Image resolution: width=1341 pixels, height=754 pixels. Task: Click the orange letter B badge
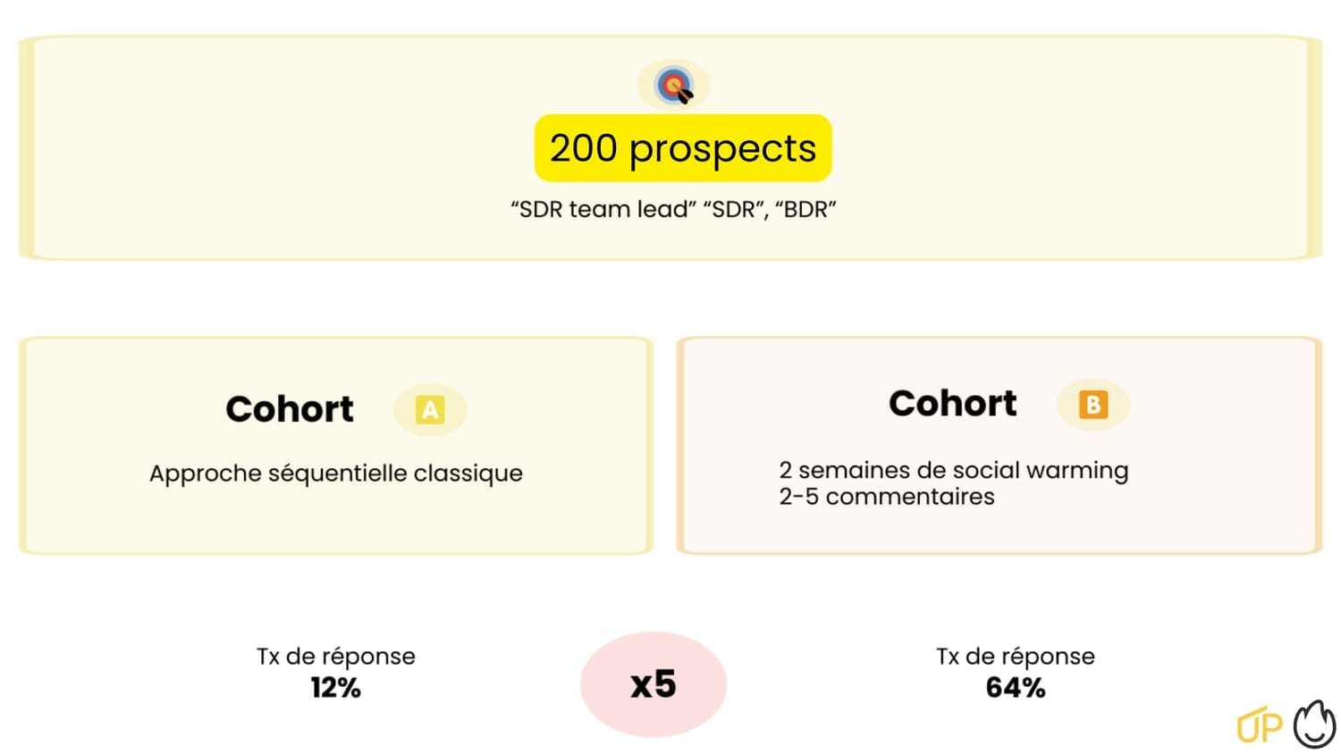(1092, 405)
